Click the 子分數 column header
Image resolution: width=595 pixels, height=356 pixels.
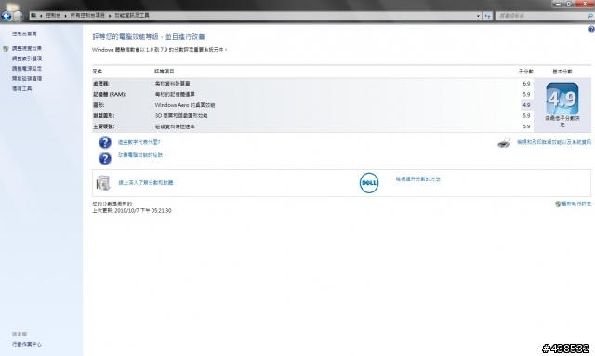point(526,72)
